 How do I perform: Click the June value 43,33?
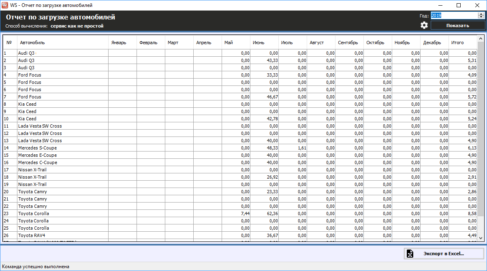coord(272,60)
